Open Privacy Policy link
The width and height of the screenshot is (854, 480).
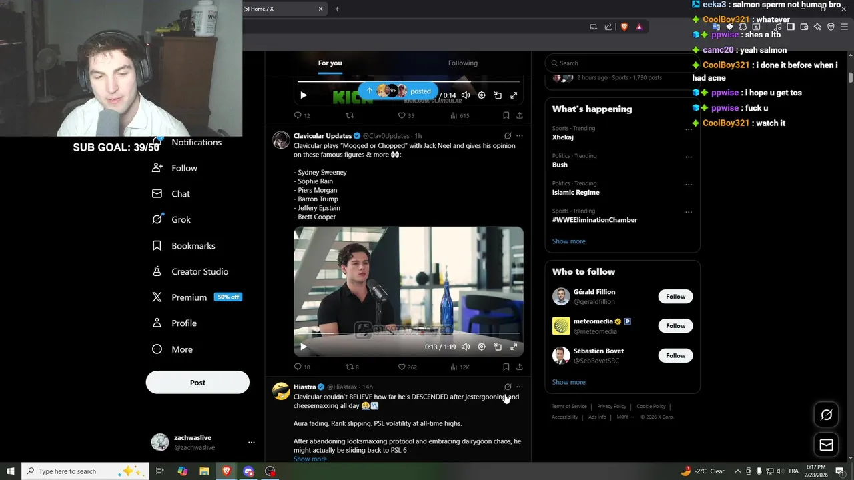click(612, 406)
